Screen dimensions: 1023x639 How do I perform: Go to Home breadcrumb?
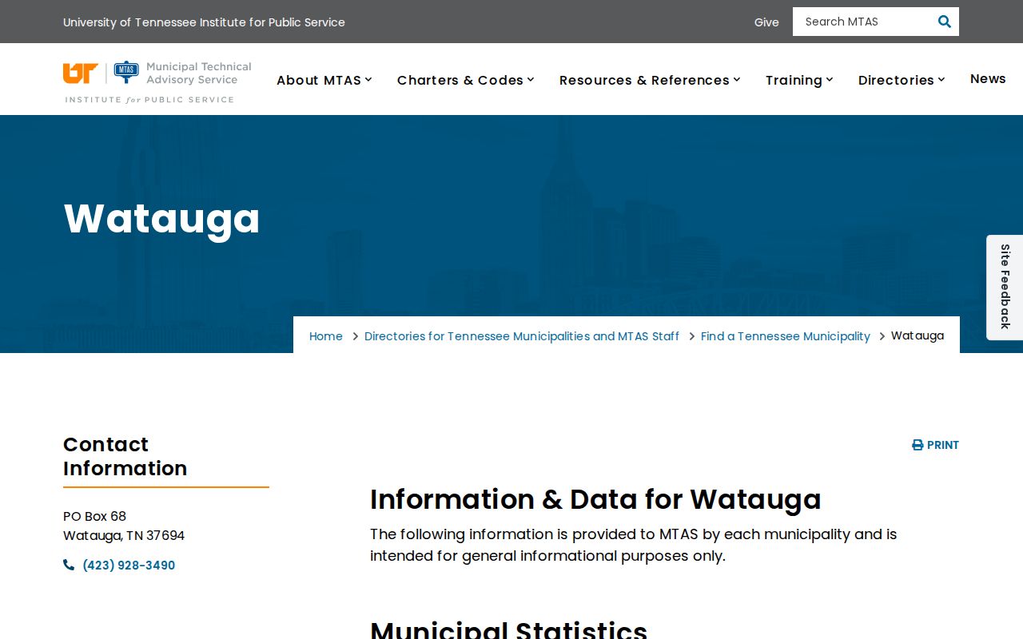[x=326, y=336]
